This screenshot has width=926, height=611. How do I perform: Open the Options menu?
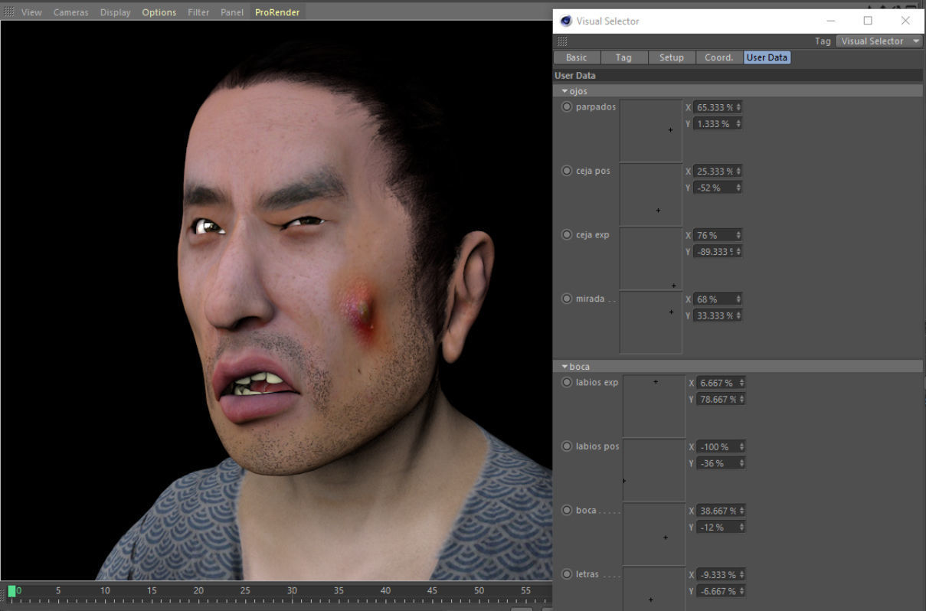[x=159, y=12]
